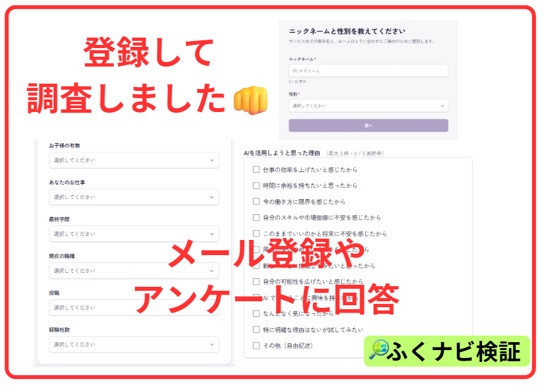Check 今の働き方に限界を感じたから
Screen dimensions: 544x385
[256, 201]
